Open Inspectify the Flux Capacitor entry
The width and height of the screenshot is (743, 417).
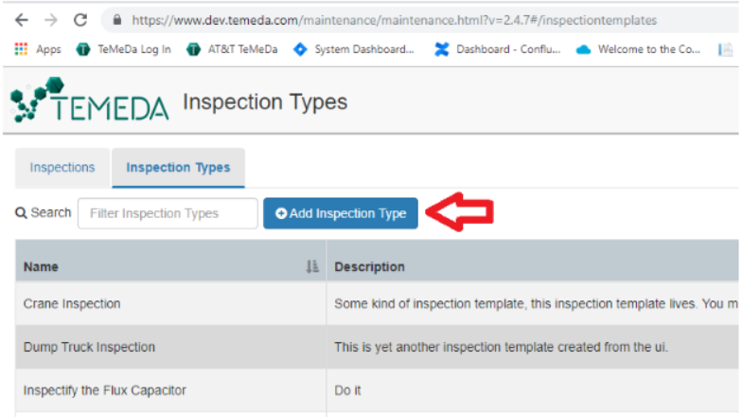coord(105,390)
